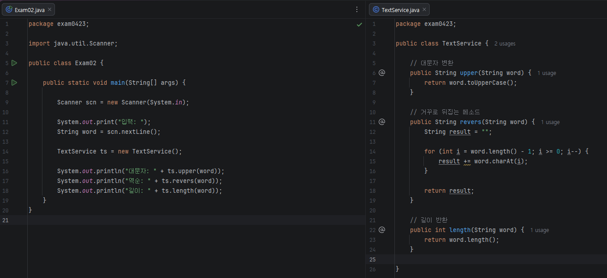The height and width of the screenshot is (278, 607).
Task: Click 'return word.length();' statement
Action: point(462,240)
